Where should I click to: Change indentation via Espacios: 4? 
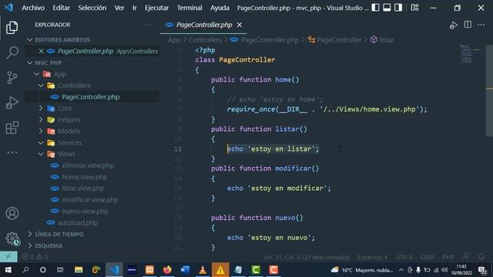click(x=373, y=257)
